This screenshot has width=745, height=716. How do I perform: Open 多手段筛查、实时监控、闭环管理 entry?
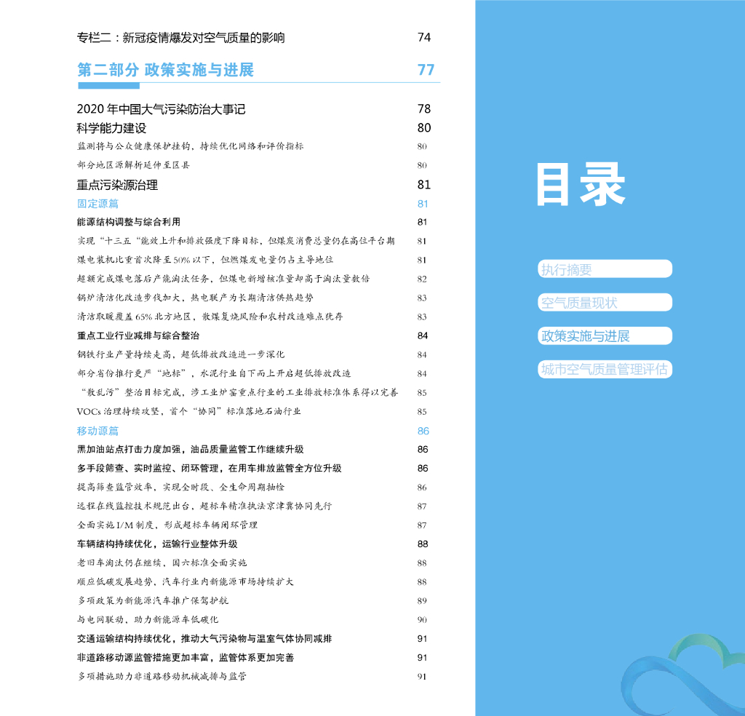pos(210,469)
